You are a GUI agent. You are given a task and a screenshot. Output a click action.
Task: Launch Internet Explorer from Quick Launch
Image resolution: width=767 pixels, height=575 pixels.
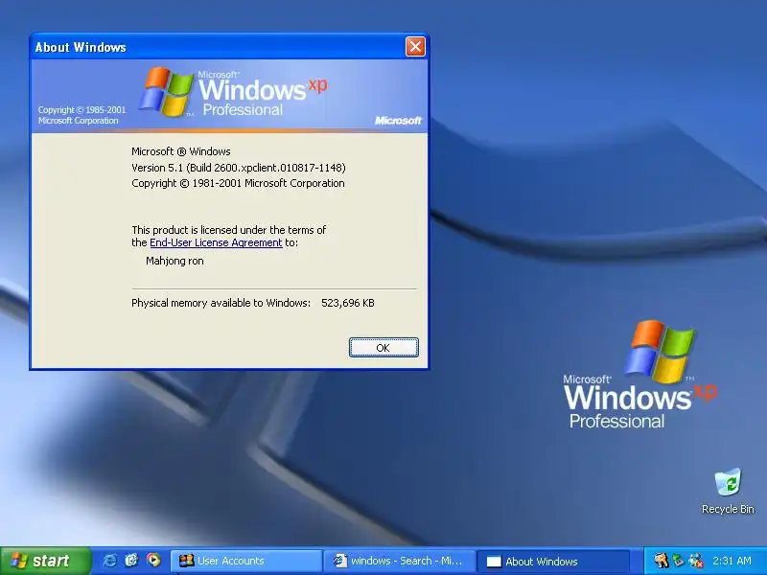[109, 561]
